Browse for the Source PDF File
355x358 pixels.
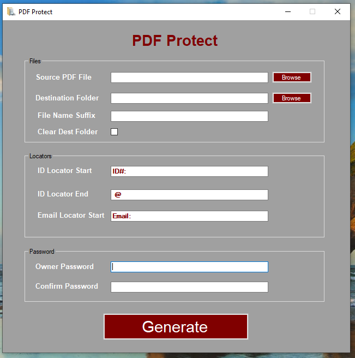292,77
